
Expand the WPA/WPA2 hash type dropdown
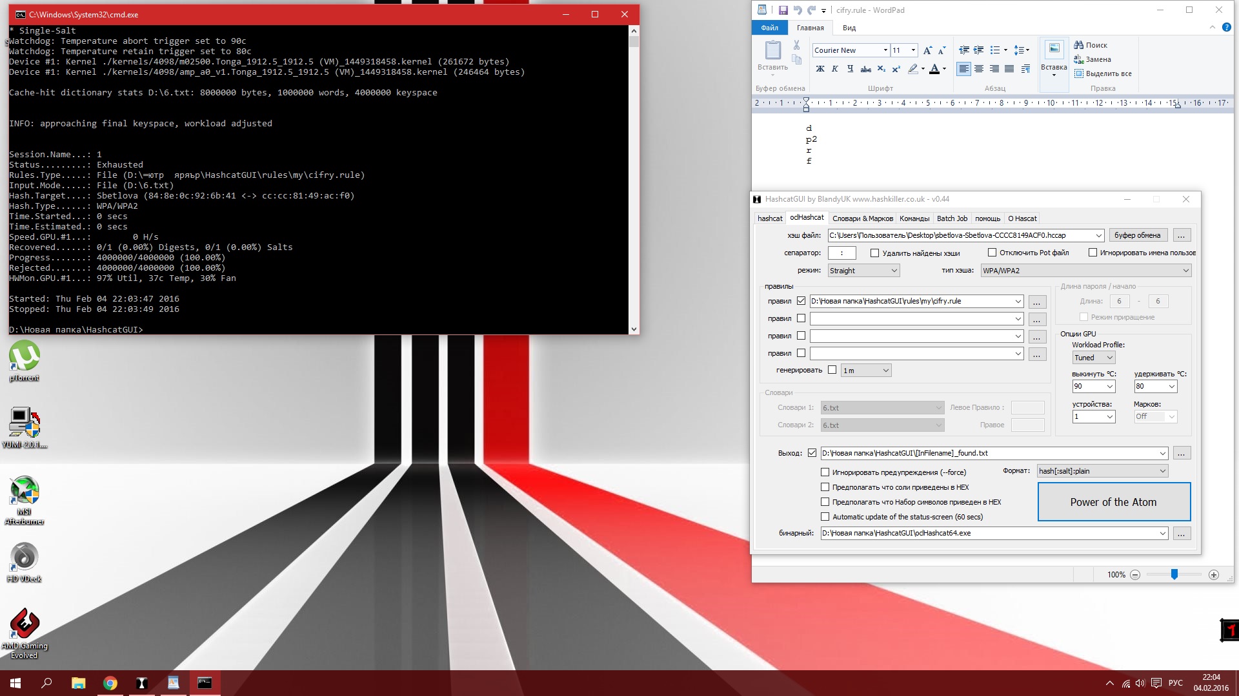(x=1185, y=269)
